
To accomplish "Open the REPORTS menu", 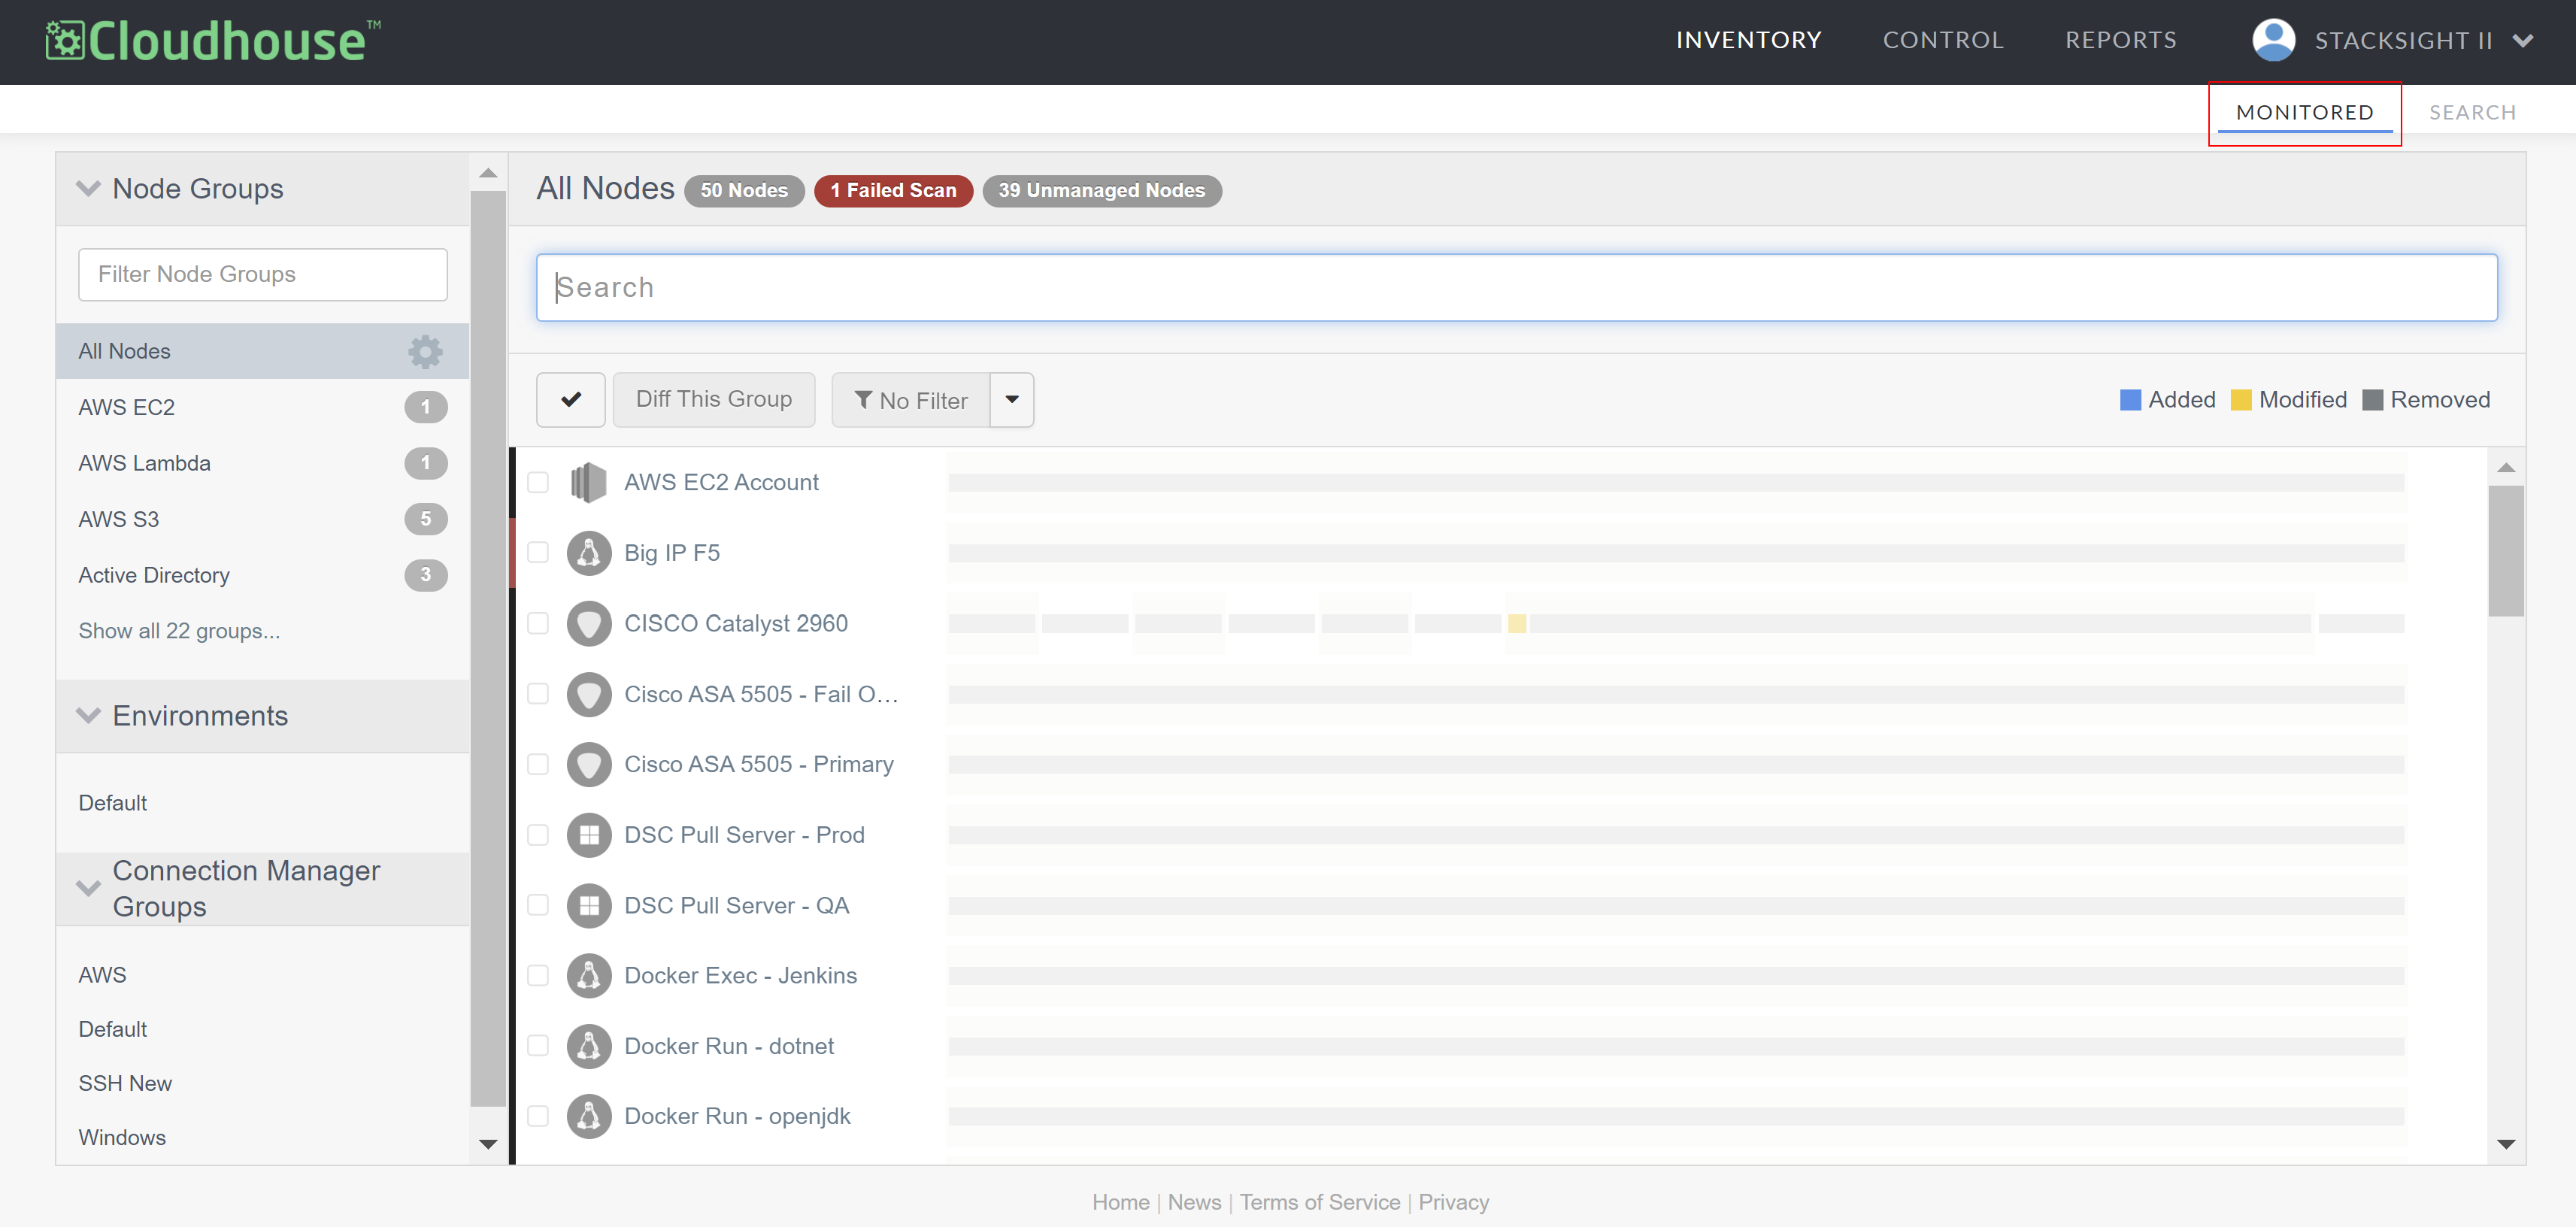I will [x=2121, y=40].
